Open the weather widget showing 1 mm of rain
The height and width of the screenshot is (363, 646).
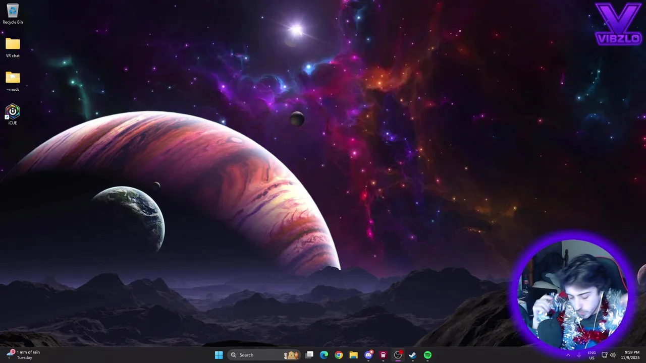(23, 355)
